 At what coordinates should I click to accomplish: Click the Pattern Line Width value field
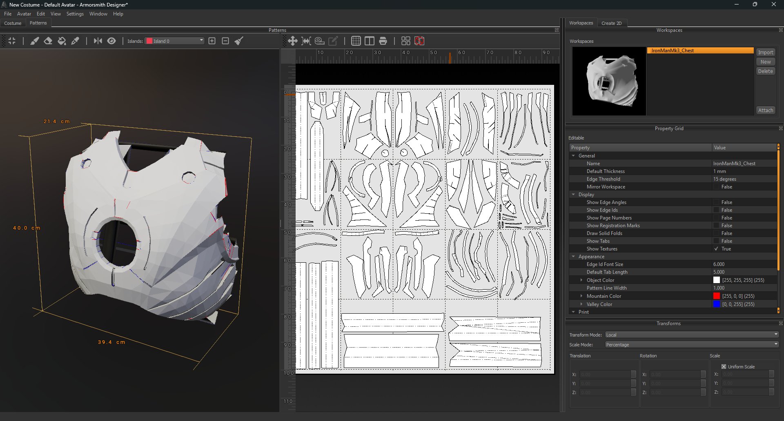click(744, 288)
